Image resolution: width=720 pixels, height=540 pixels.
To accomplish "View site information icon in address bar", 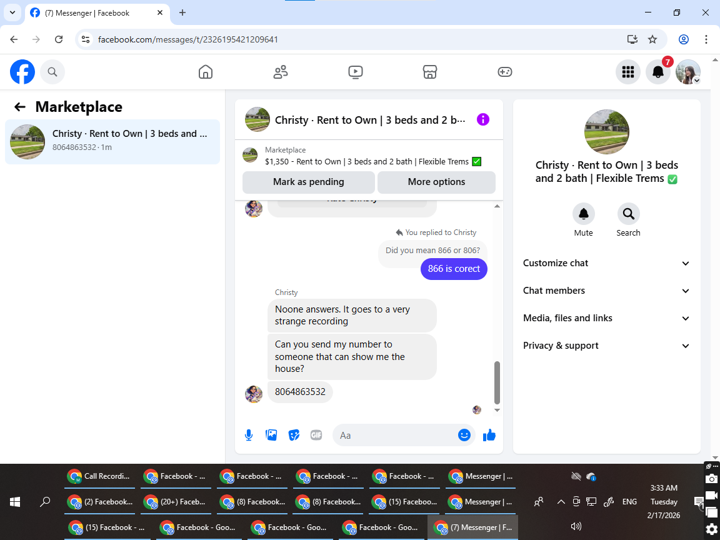I will coord(86,39).
